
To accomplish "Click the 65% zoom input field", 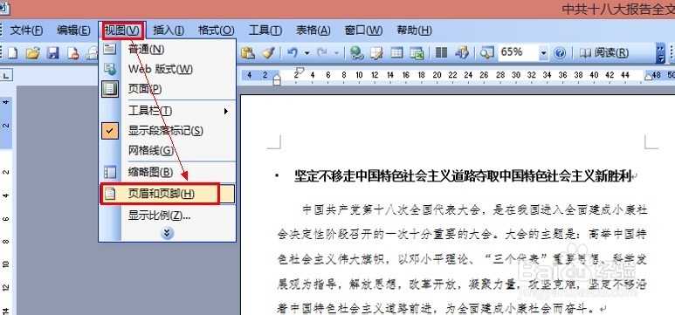I will click(519, 53).
